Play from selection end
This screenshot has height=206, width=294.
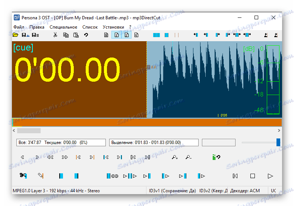click(x=201, y=176)
